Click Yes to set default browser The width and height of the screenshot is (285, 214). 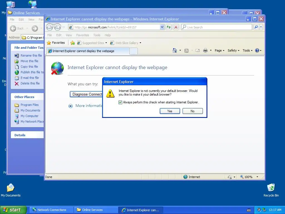[x=170, y=111]
